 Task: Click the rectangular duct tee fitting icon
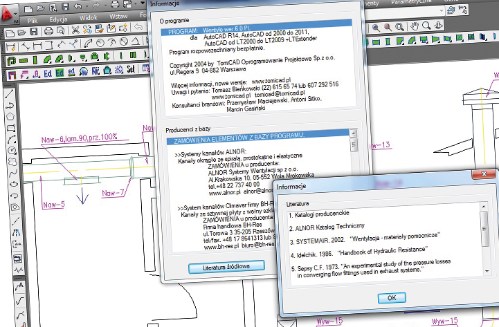(424, 39)
